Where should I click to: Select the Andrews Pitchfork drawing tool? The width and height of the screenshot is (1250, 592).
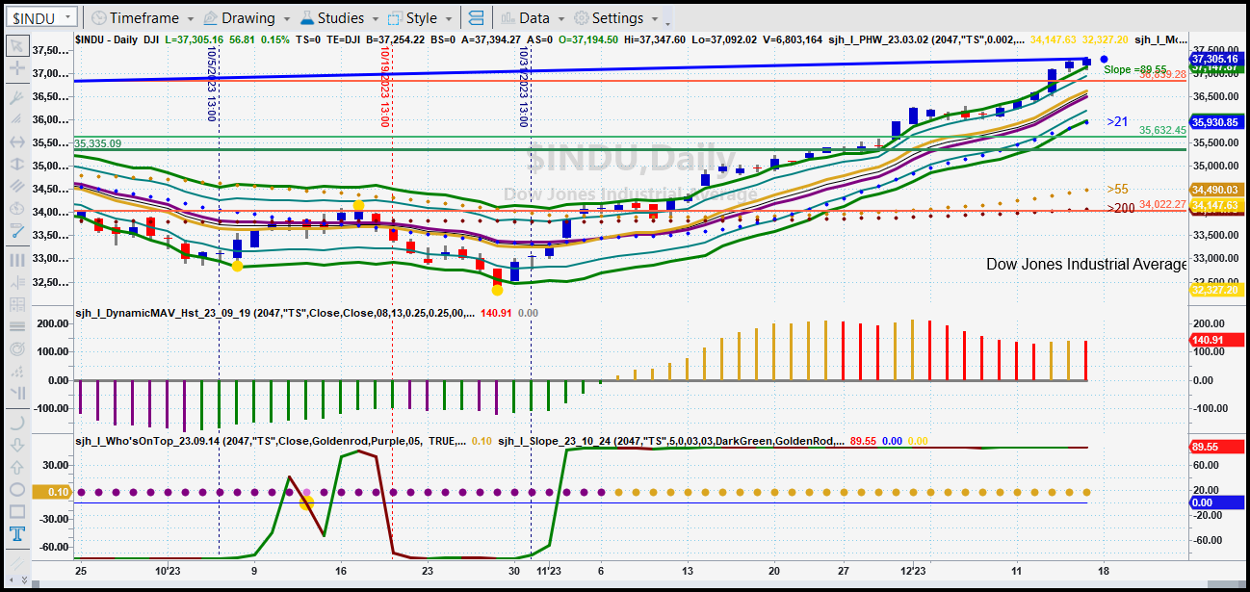pyautogui.click(x=16, y=98)
